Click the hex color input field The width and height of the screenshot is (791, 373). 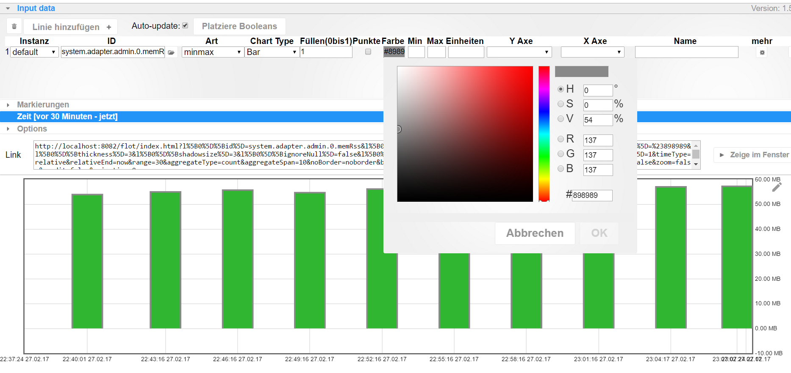(592, 195)
